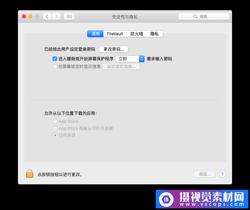The width and height of the screenshot is (250, 210).
Task: Click the orange lock icon to unlock settings
Action: [29, 174]
